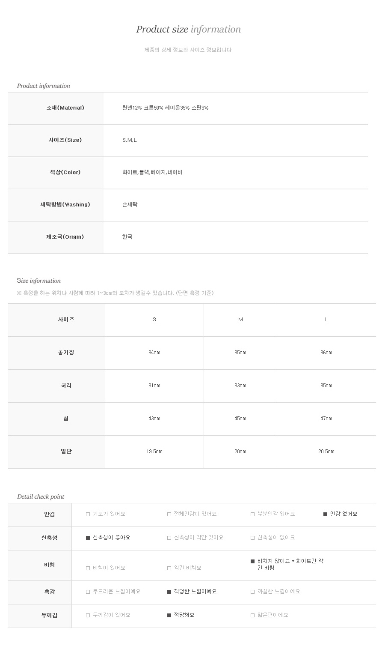Uncheck the '비치지 않아요' checkbox
The width and height of the screenshot is (385, 664).
pyautogui.click(x=252, y=561)
